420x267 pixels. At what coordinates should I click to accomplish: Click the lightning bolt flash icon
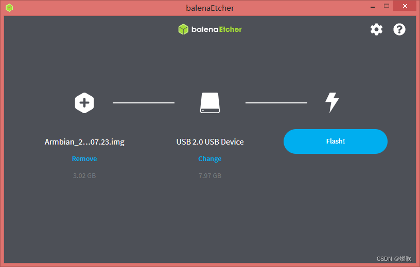coord(332,102)
